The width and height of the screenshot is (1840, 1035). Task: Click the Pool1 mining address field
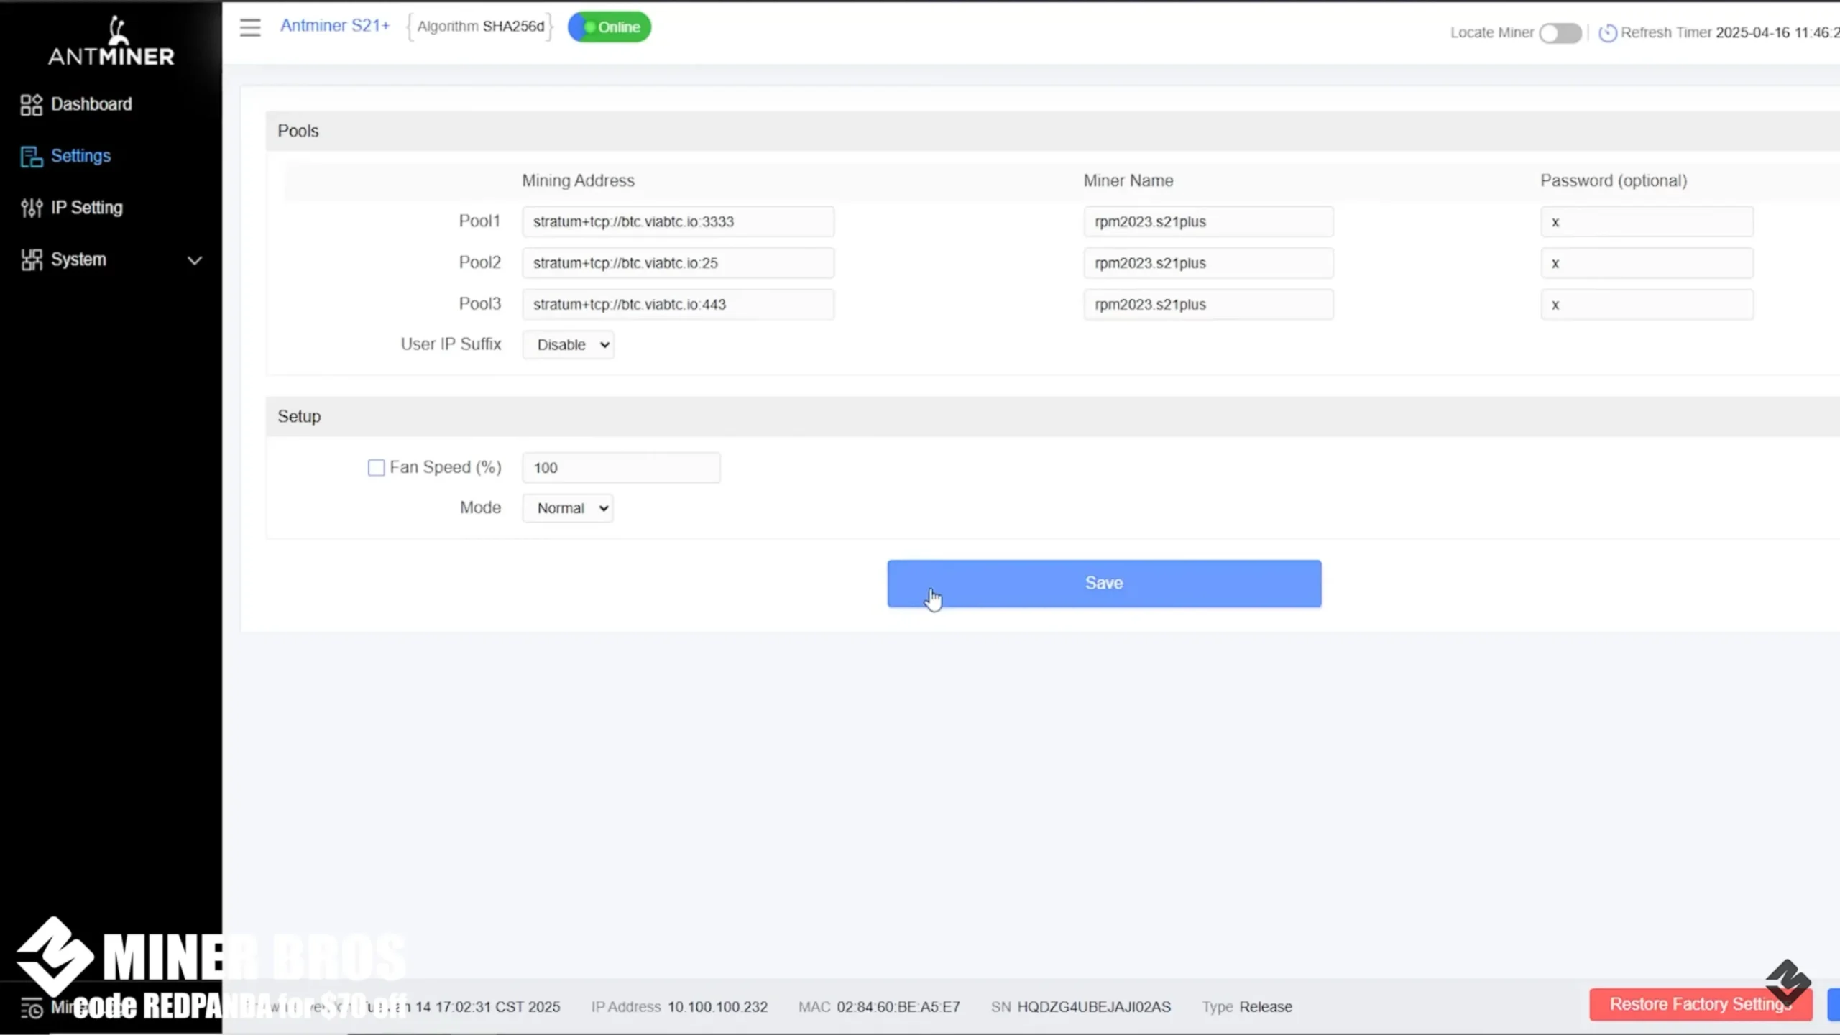point(678,221)
